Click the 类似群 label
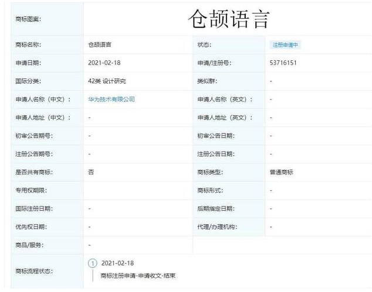 point(207,81)
